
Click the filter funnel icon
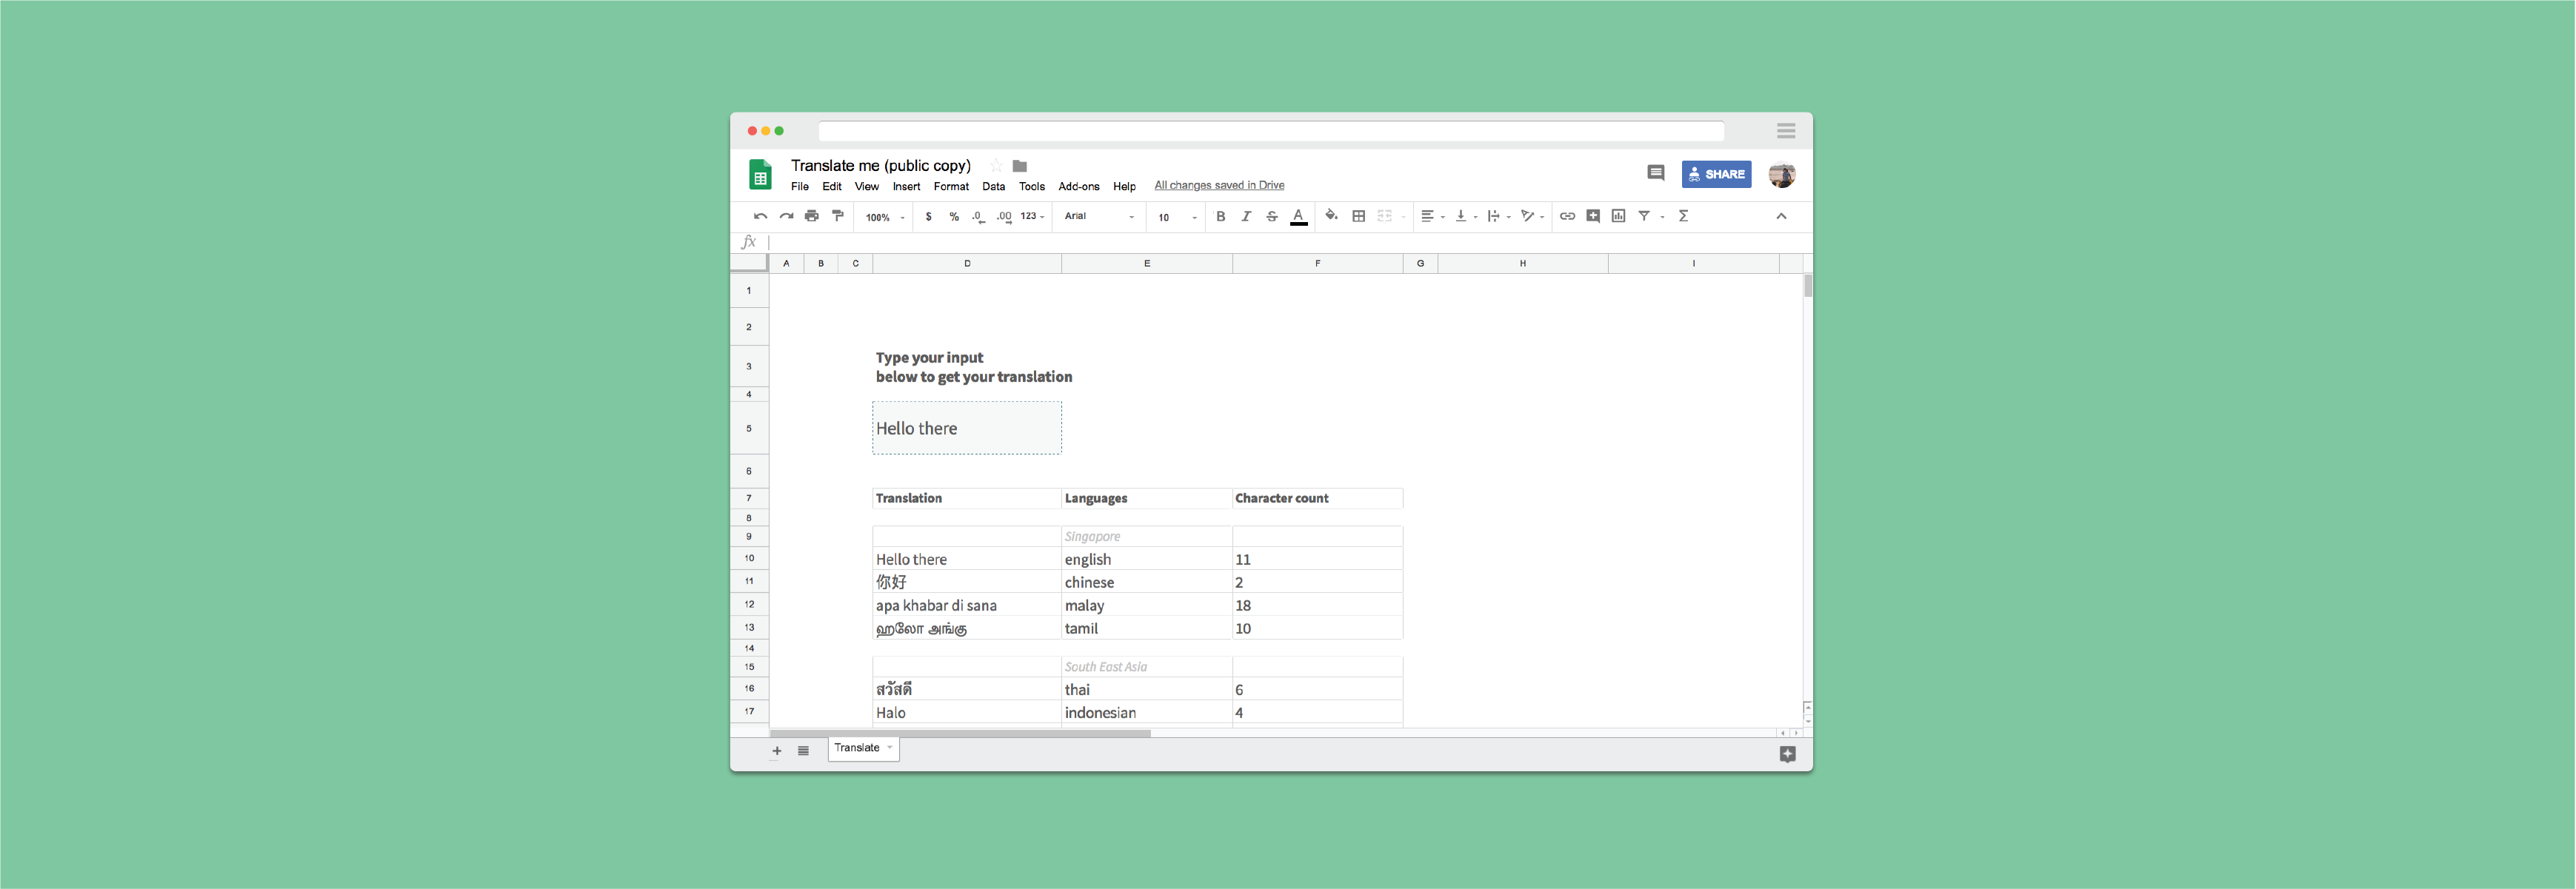pyautogui.click(x=1644, y=215)
